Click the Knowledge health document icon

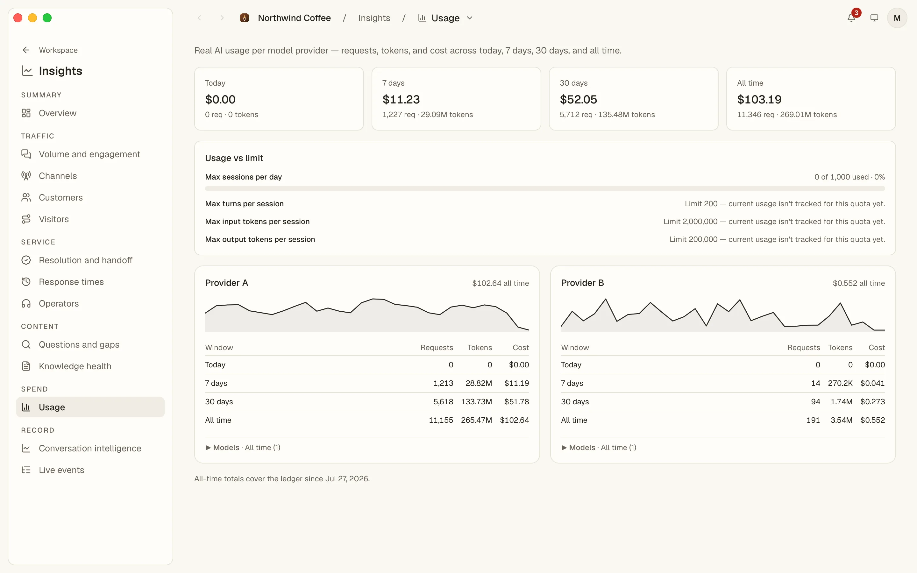[x=26, y=366]
